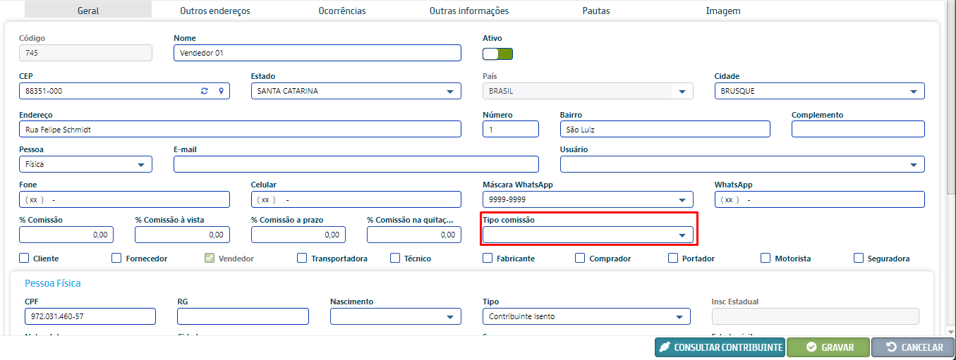956x360 pixels.
Task: Open the Nascimento date picker arrow
Action: pos(450,317)
